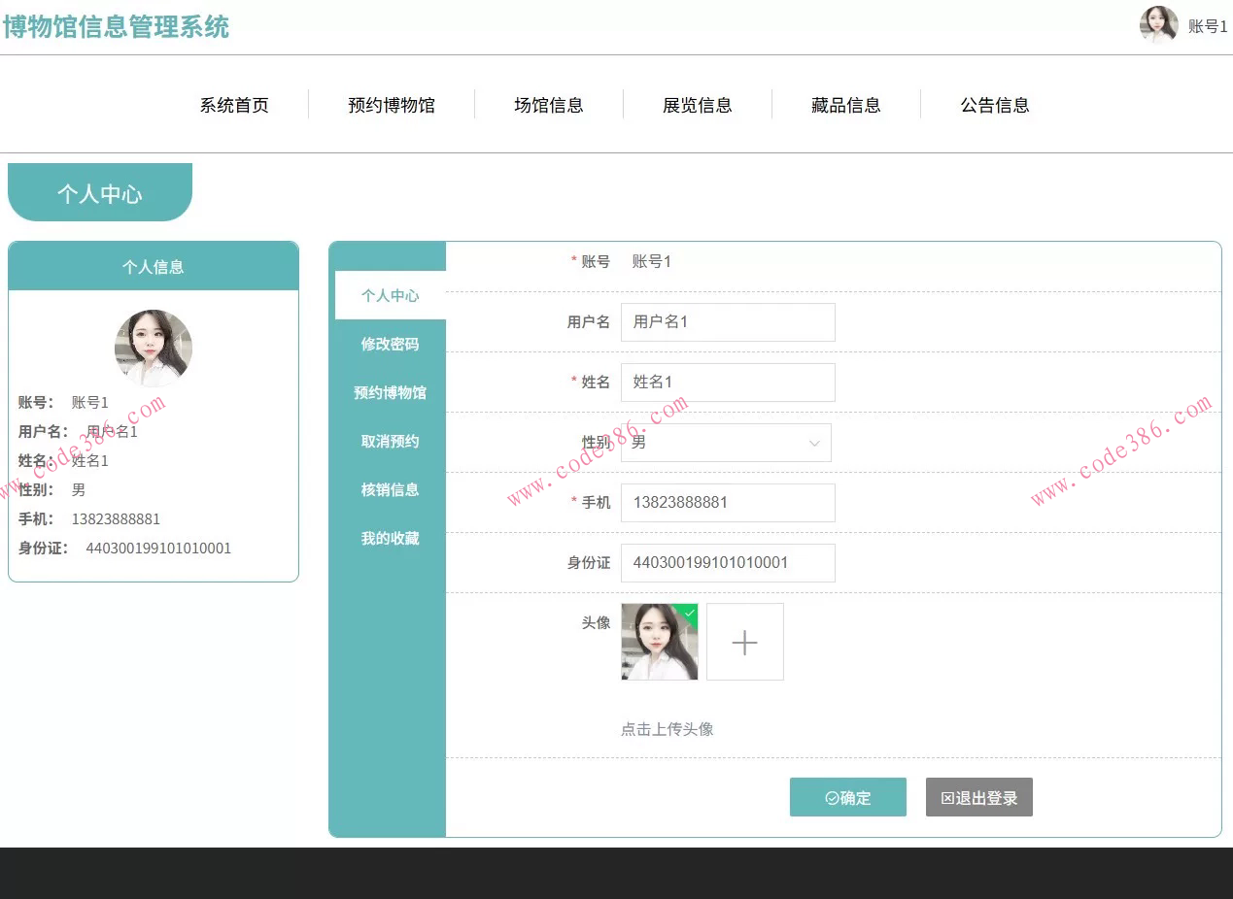Viewport: 1233px width, 899px height.
Task: Open 藏品信息 in the navigation bar
Action: click(x=845, y=105)
